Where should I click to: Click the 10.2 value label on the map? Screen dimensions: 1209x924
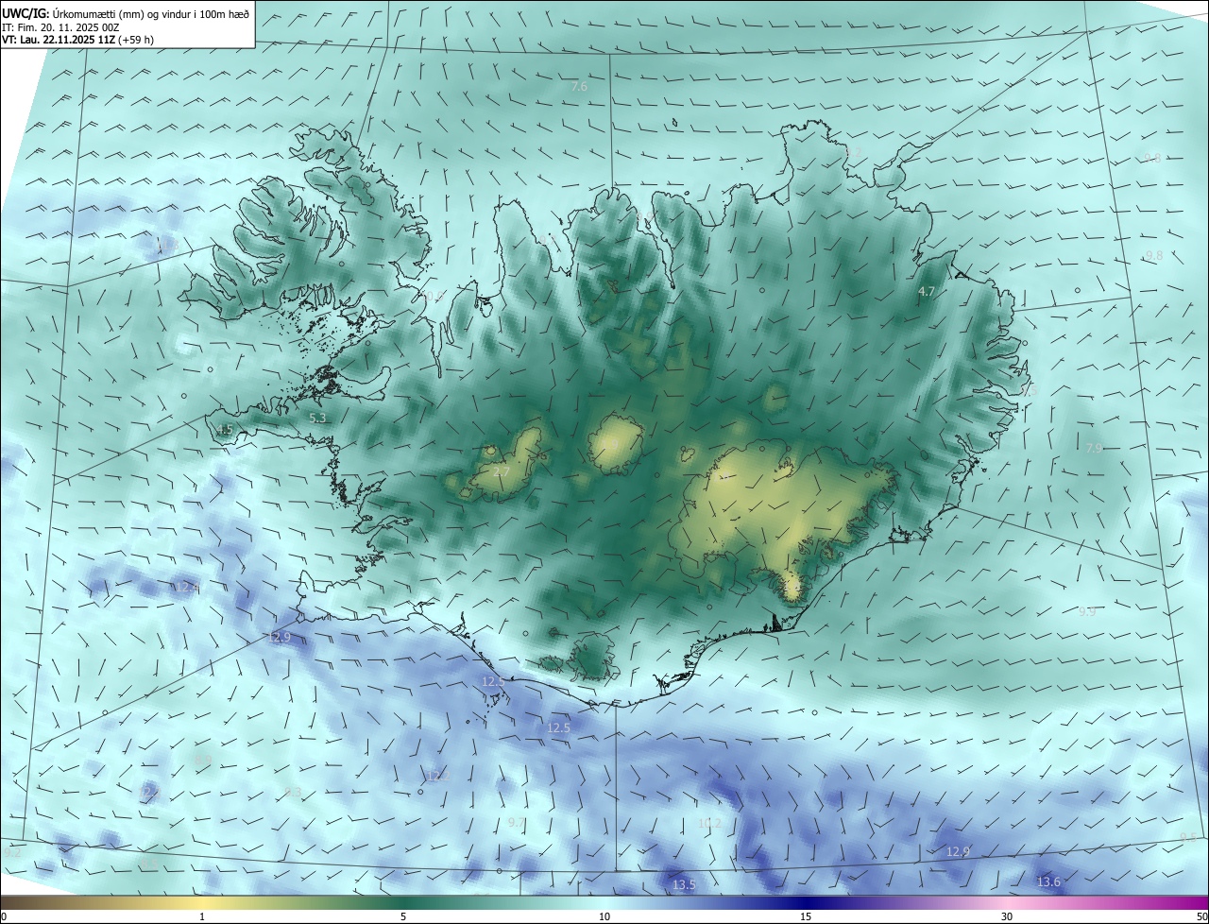click(x=709, y=824)
